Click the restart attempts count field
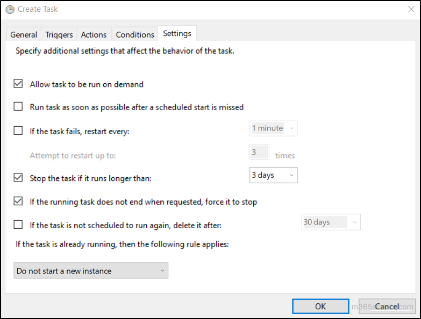 [x=259, y=153]
